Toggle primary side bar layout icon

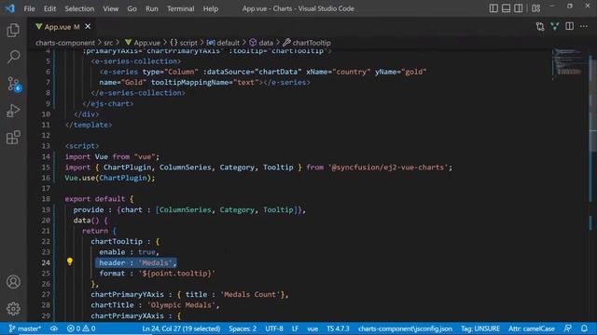tap(493, 8)
